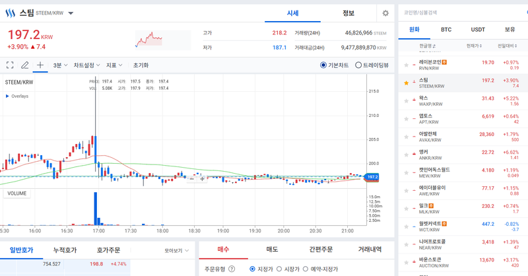Screen dimensions: 528x276
Task: Click the help question mark beside 주문유형
Action: coord(232,269)
